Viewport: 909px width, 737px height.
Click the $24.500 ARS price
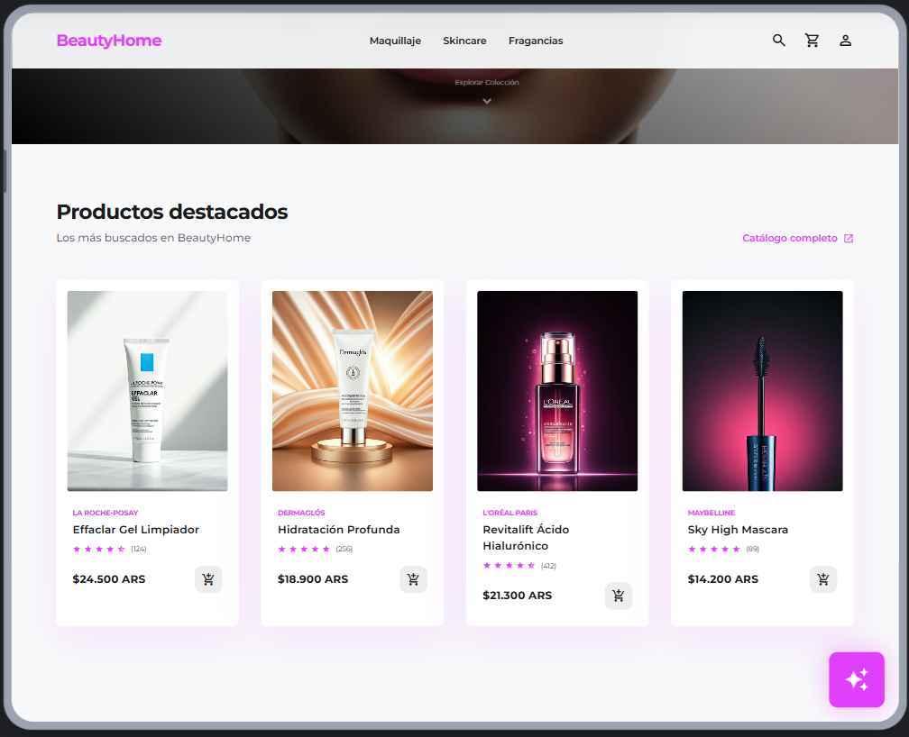(109, 578)
